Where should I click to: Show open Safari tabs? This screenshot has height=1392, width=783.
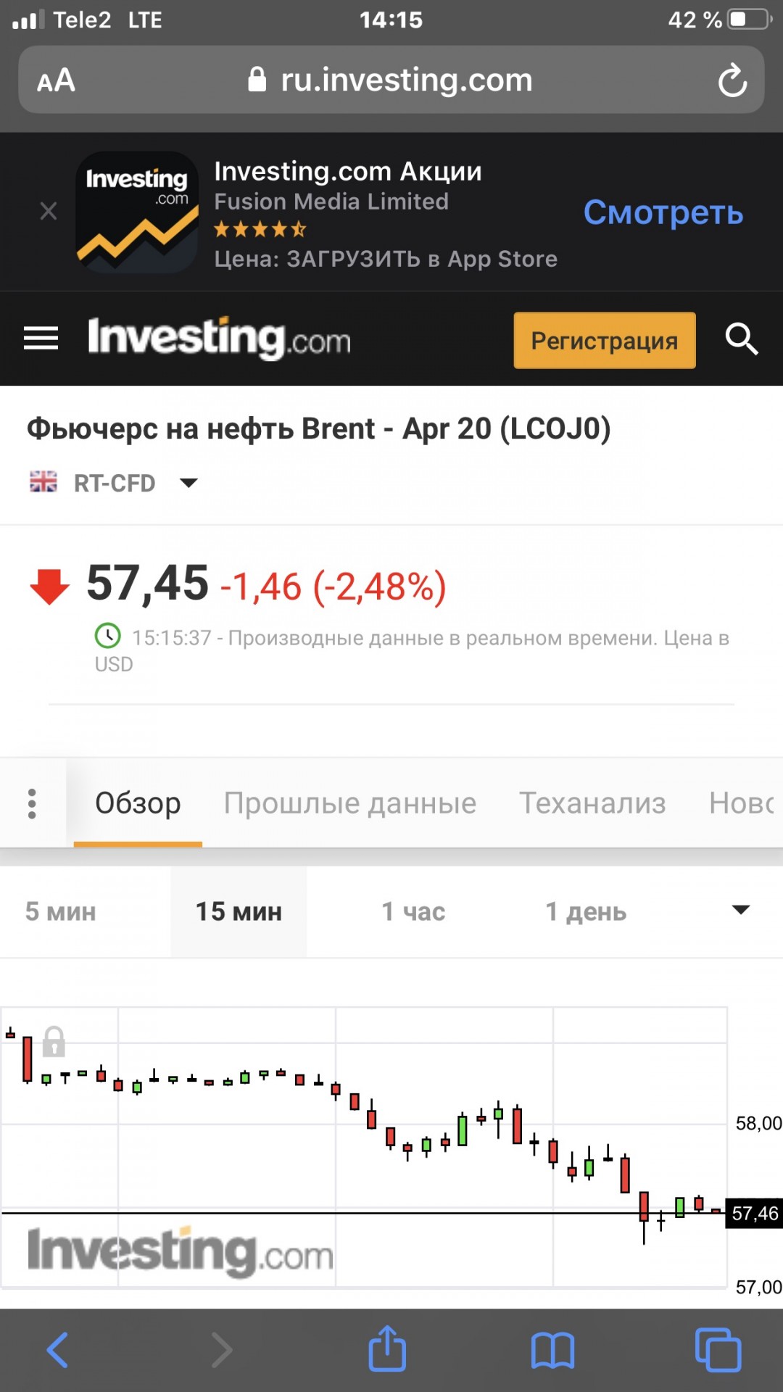click(x=718, y=1350)
